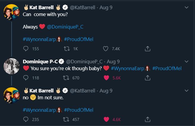Expand the options caret on Dominique's tweet
Image resolution: width=195 pixels, height=126 pixels.
pyautogui.click(x=186, y=62)
